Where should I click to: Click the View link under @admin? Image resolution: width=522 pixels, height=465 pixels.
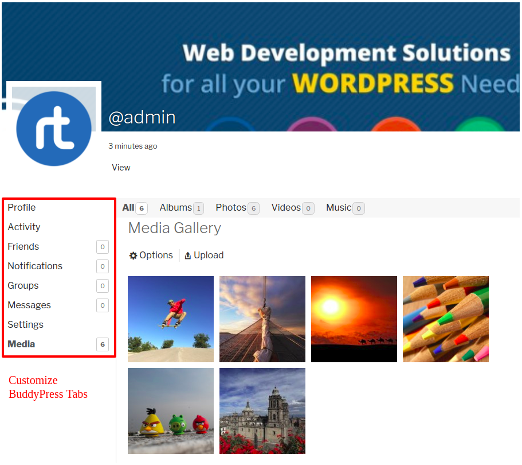click(121, 168)
